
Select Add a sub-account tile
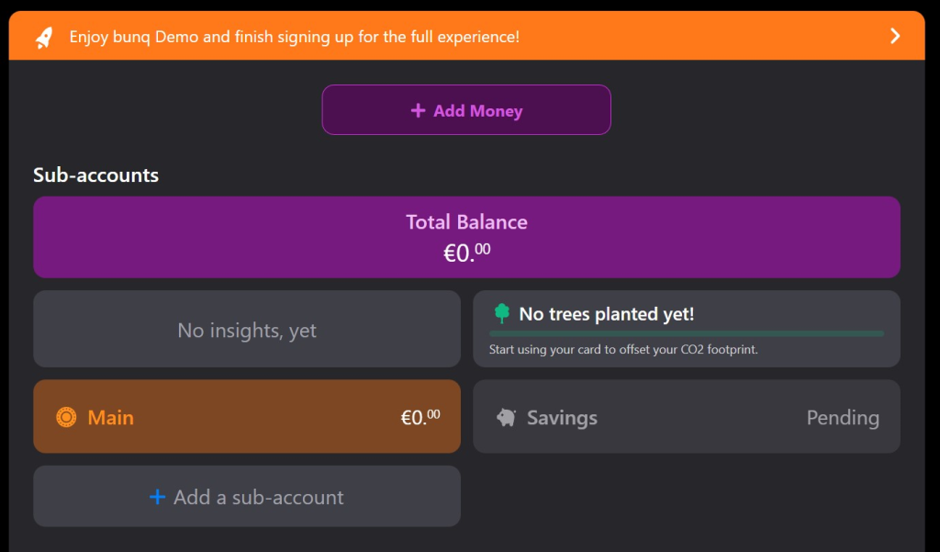(247, 497)
